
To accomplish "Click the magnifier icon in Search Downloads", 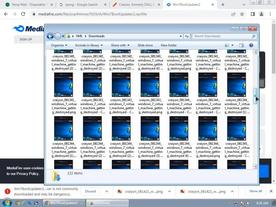I will pos(254,36).
